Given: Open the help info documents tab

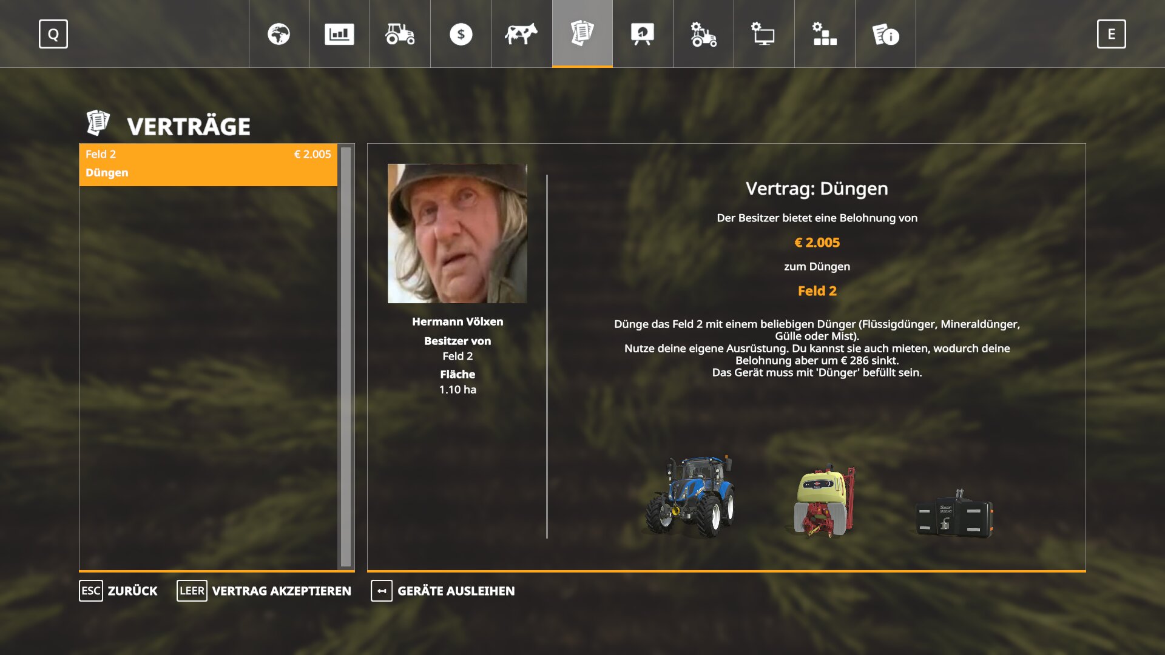Looking at the screenshot, I should [x=885, y=34].
